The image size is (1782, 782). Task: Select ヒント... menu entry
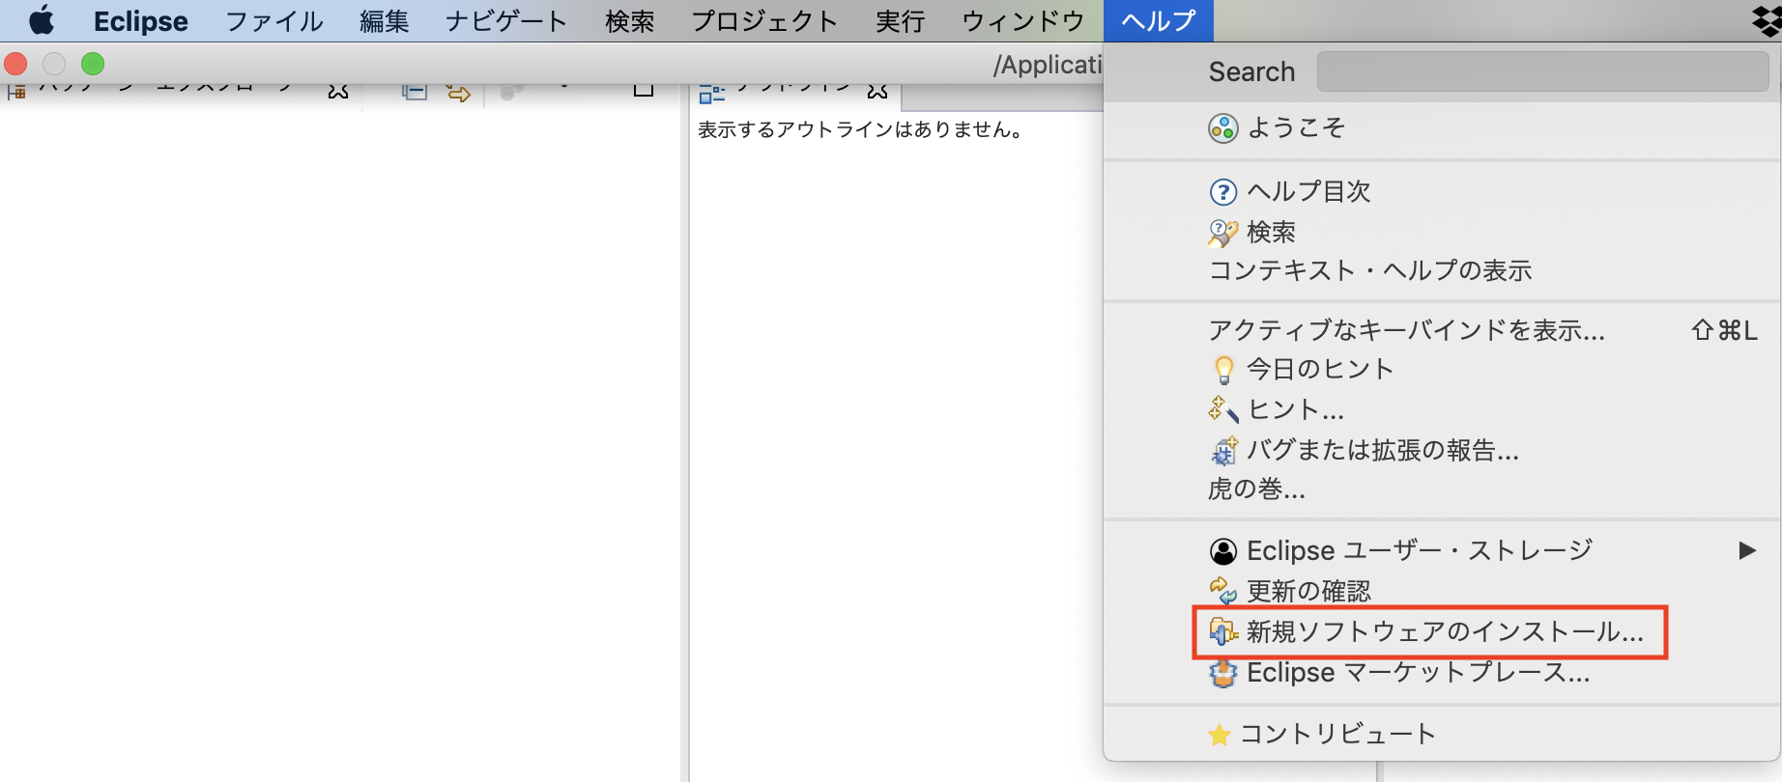(1442, 409)
